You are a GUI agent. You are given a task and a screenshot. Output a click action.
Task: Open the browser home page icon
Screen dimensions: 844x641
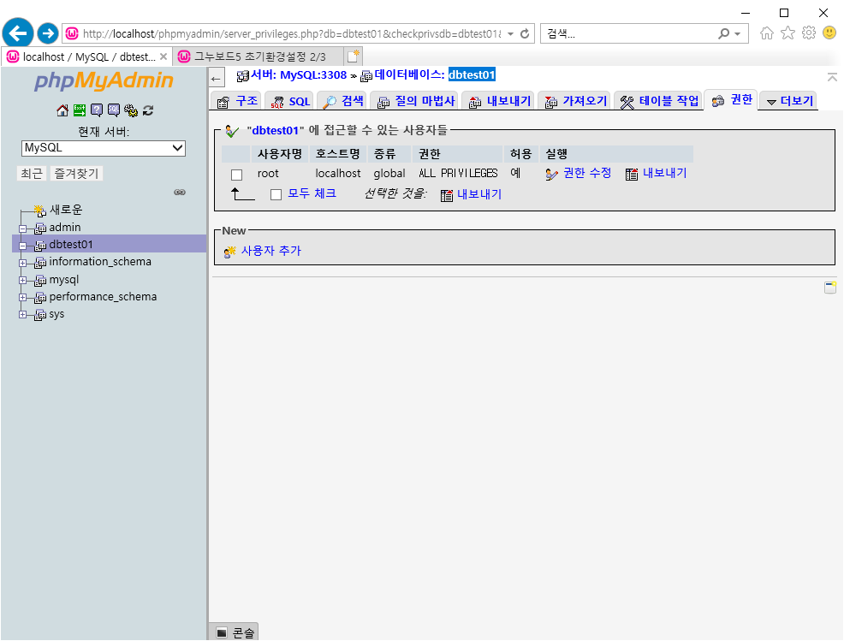[x=767, y=33]
